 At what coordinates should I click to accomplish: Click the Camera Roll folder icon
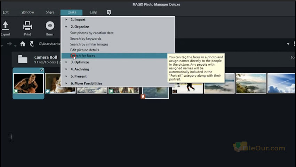[x=23, y=59]
